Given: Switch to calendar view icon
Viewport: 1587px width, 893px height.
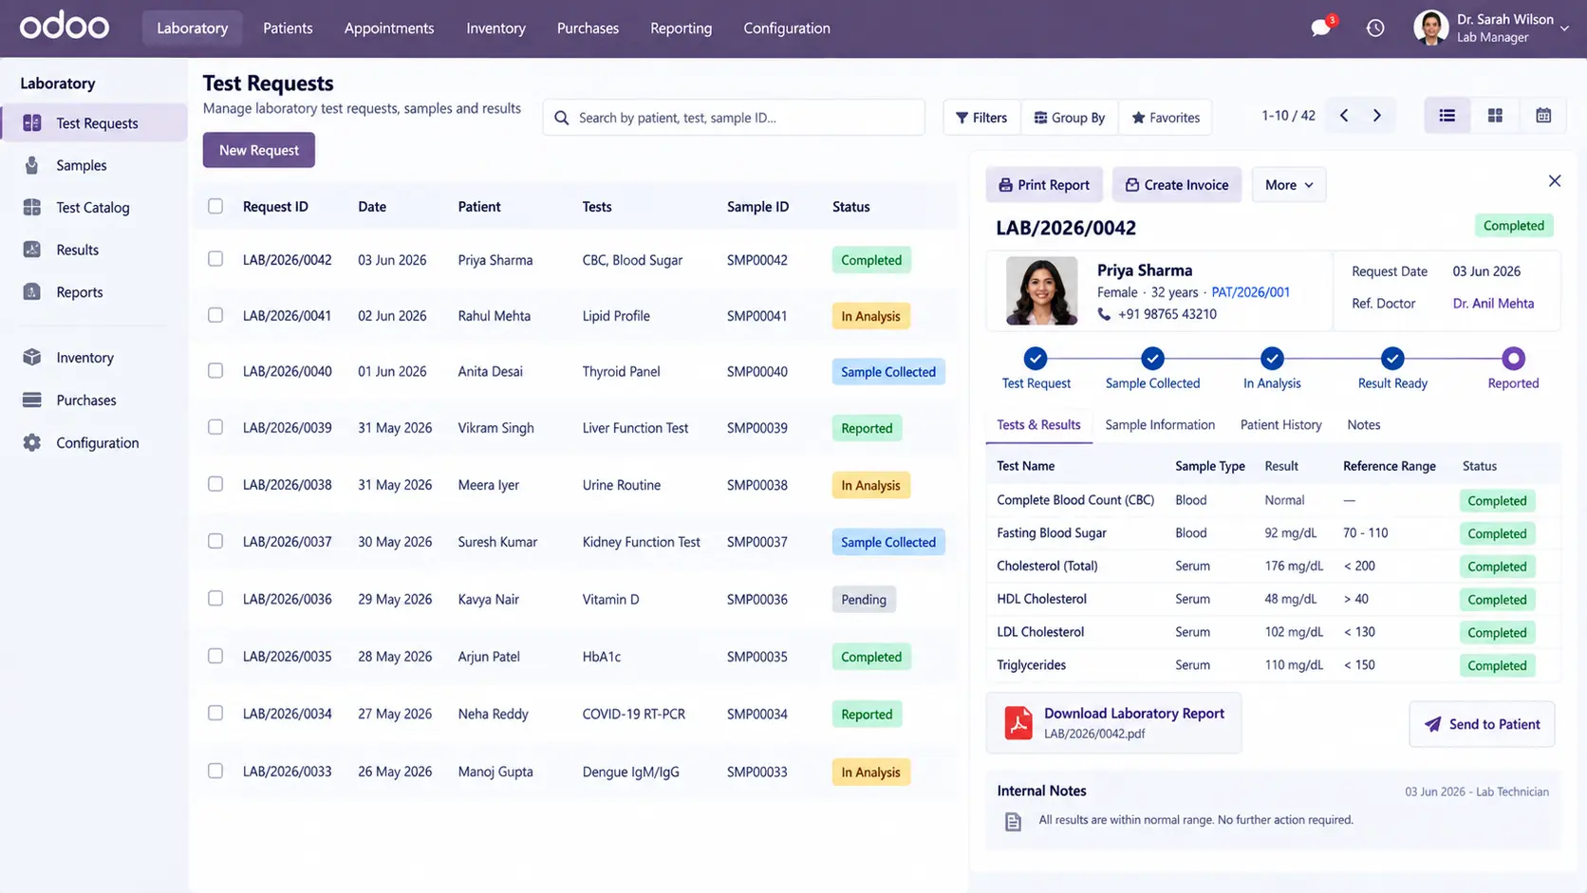Looking at the screenshot, I should pyautogui.click(x=1543, y=116).
